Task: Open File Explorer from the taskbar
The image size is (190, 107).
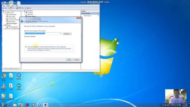Action: [15, 105]
